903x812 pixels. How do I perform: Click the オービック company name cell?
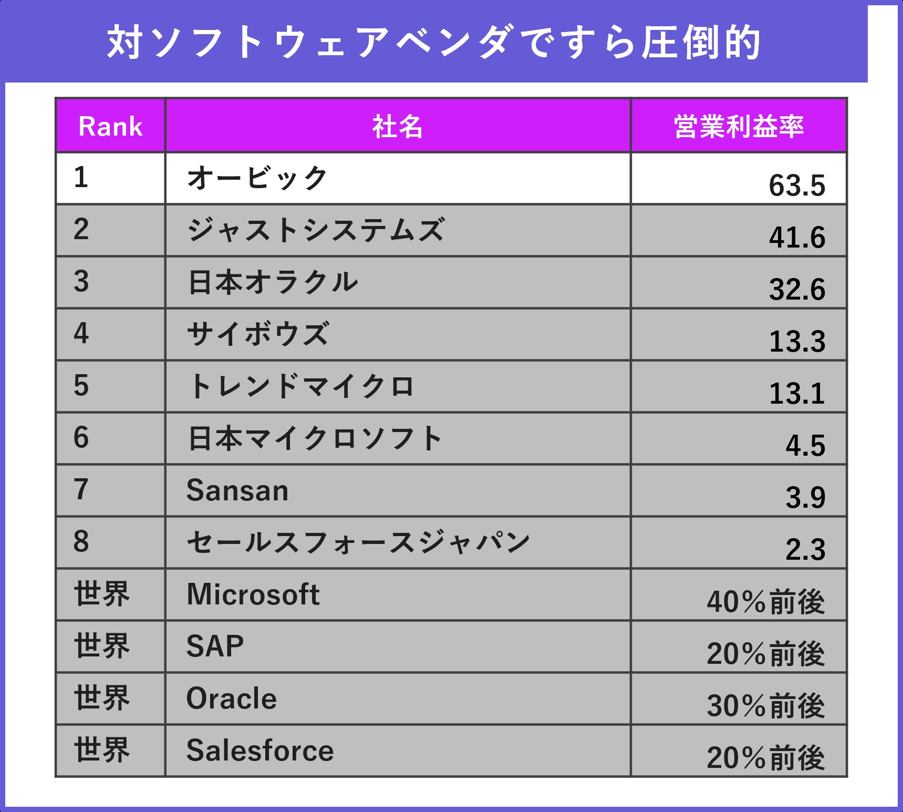[x=257, y=178]
